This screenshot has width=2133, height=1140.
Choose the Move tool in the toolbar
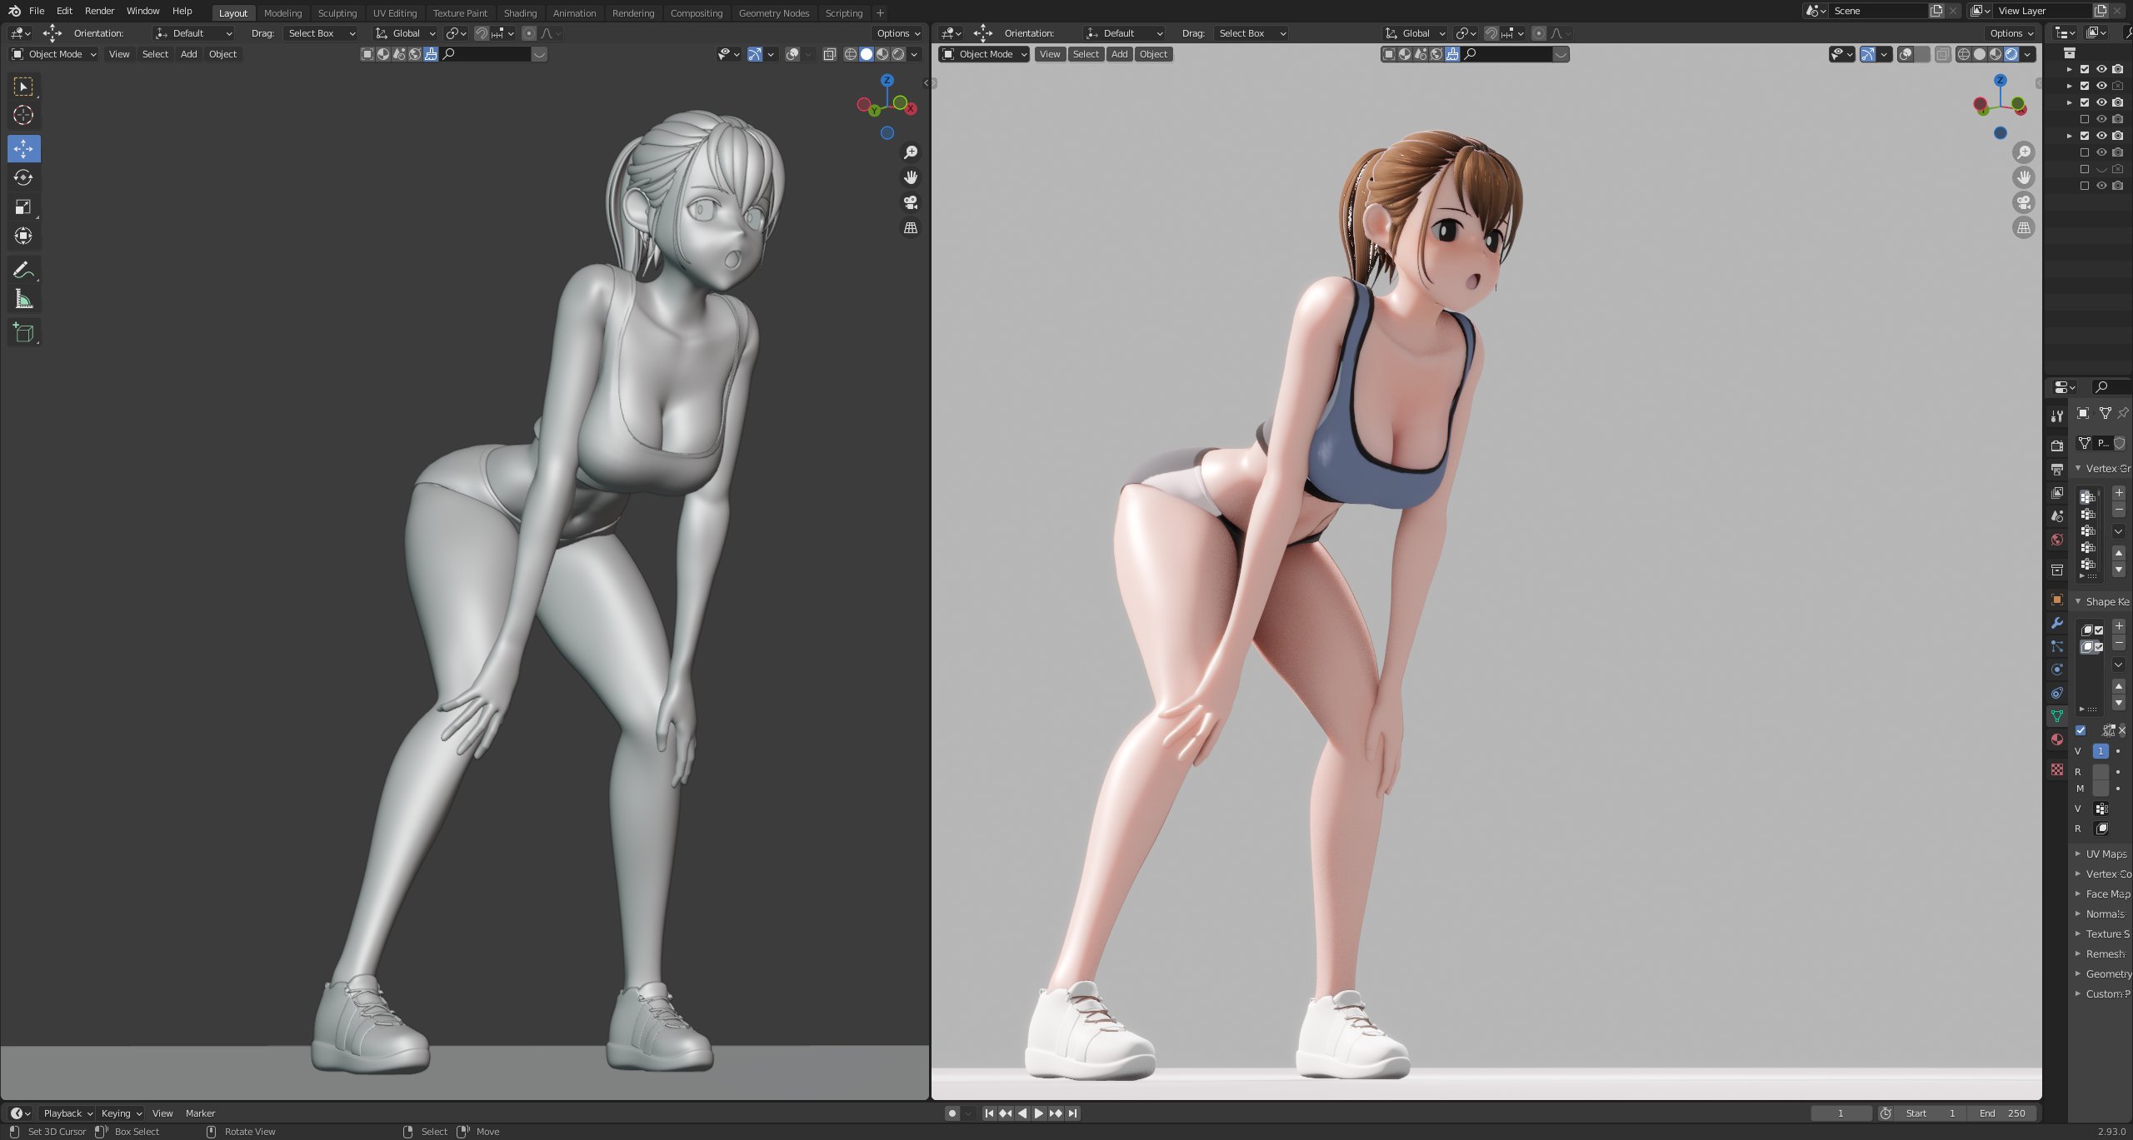[23, 149]
